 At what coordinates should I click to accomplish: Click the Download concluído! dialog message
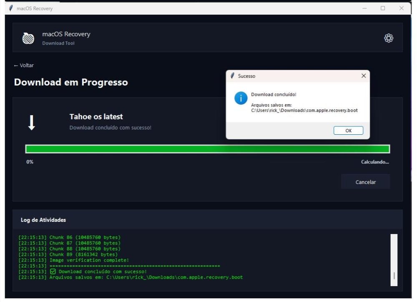(x=274, y=94)
